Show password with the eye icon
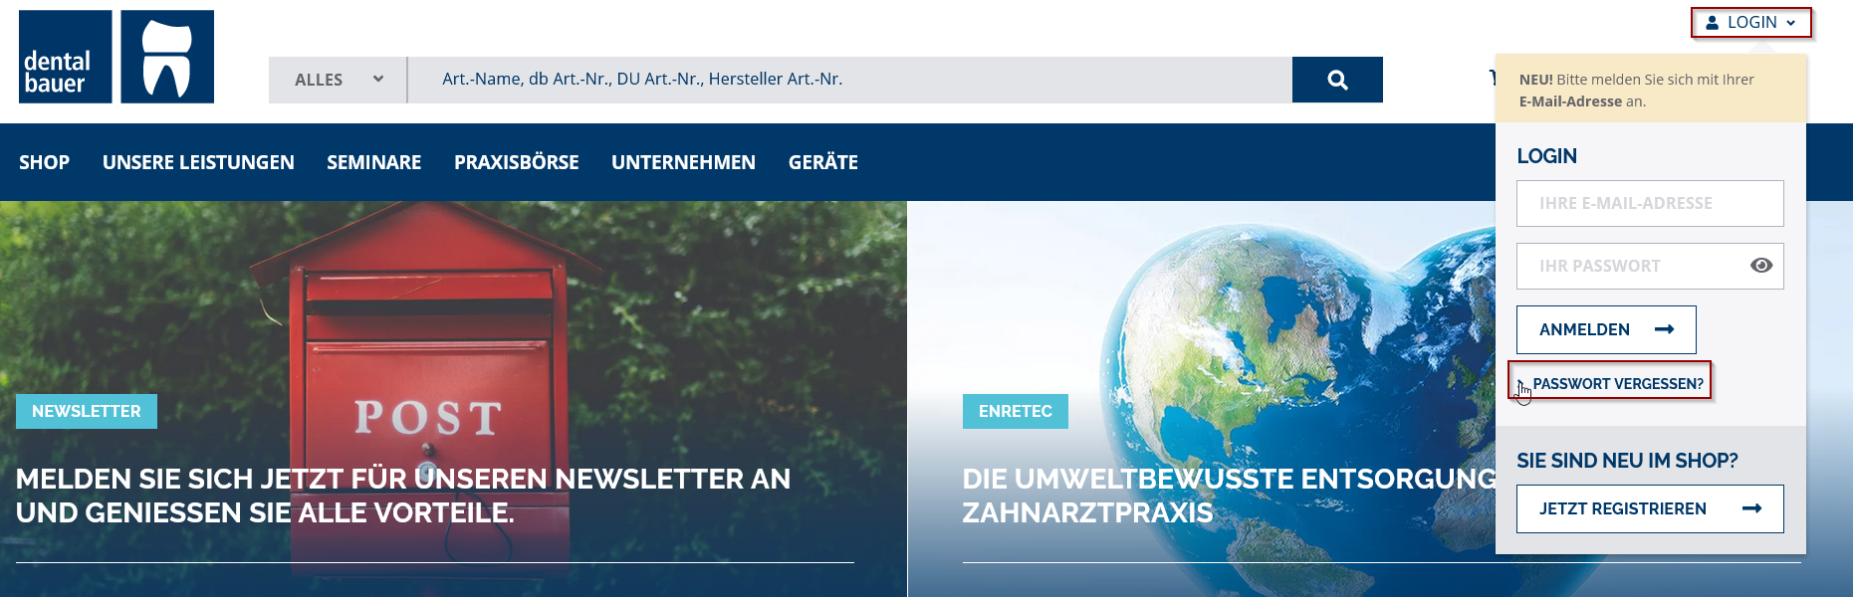Screen dimensions: 1853x597 tap(1760, 266)
